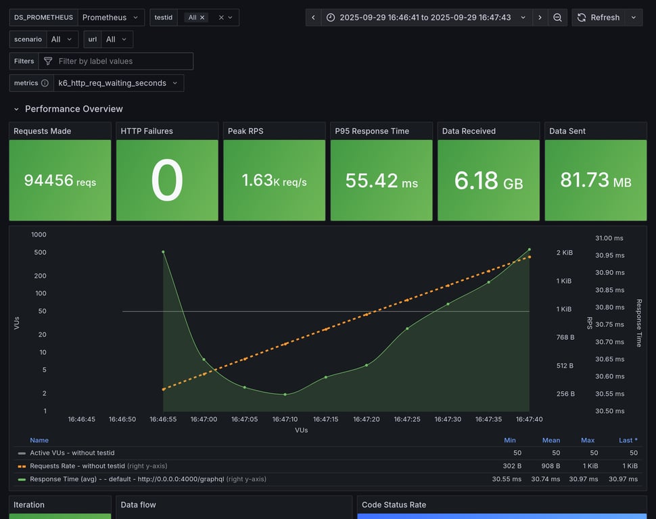Image resolution: width=656 pixels, height=519 pixels.
Task: Toggle Active VUs series in legend
Action: tap(71, 453)
